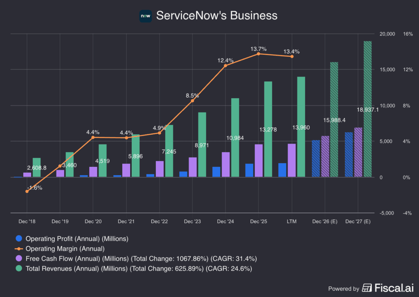Click the ServiceNow logo in the title
The width and height of the screenshot is (419, 297).
pyautogui.click(x=145, y=16)
